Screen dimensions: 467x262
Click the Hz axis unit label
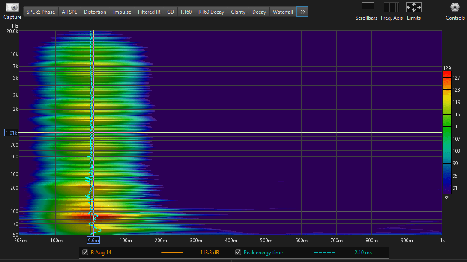pos(15,26)
